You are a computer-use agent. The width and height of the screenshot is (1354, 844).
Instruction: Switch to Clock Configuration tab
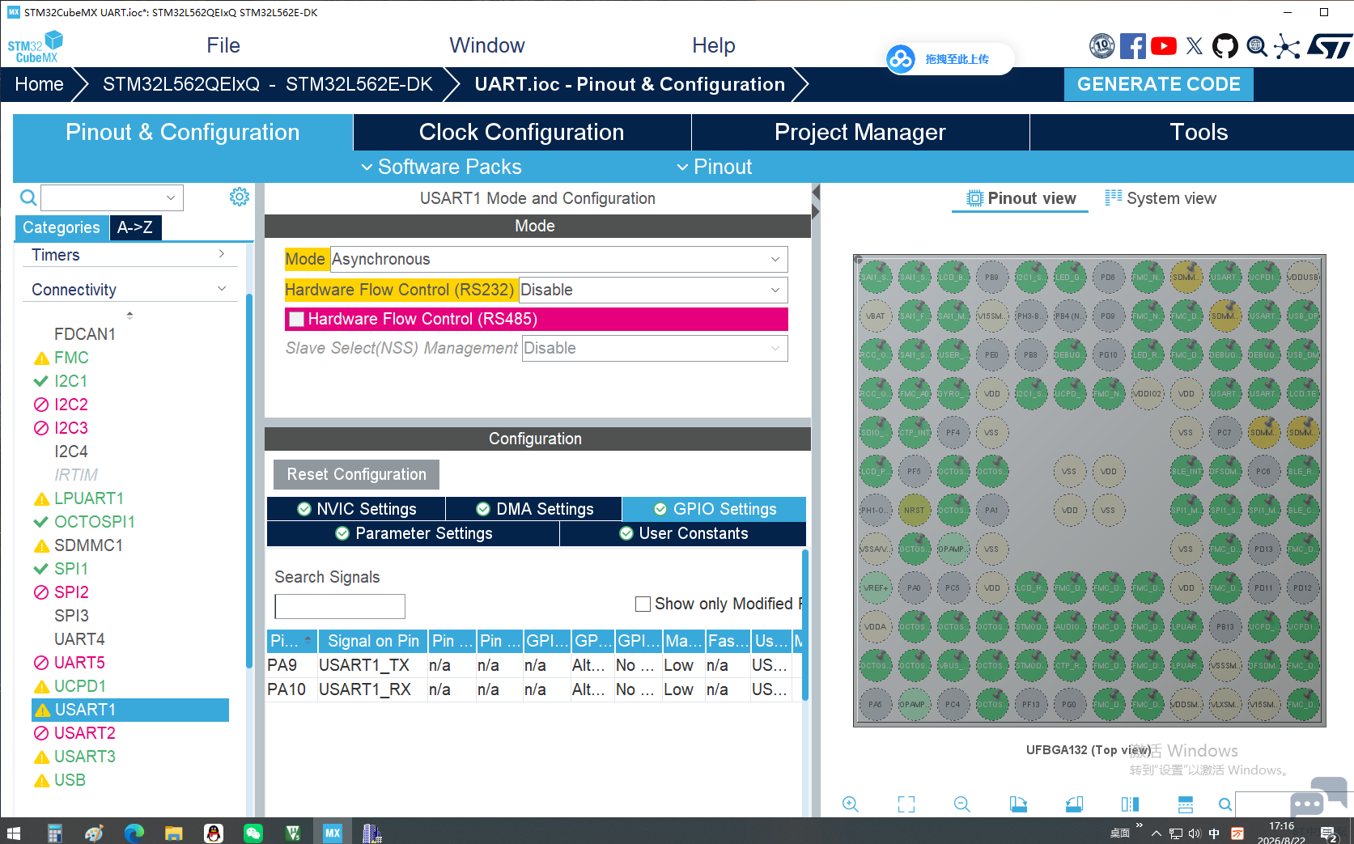(522, 132)
